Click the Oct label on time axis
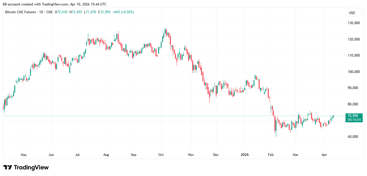The height and width of the screenshot is (176, 367). point(161,155)
